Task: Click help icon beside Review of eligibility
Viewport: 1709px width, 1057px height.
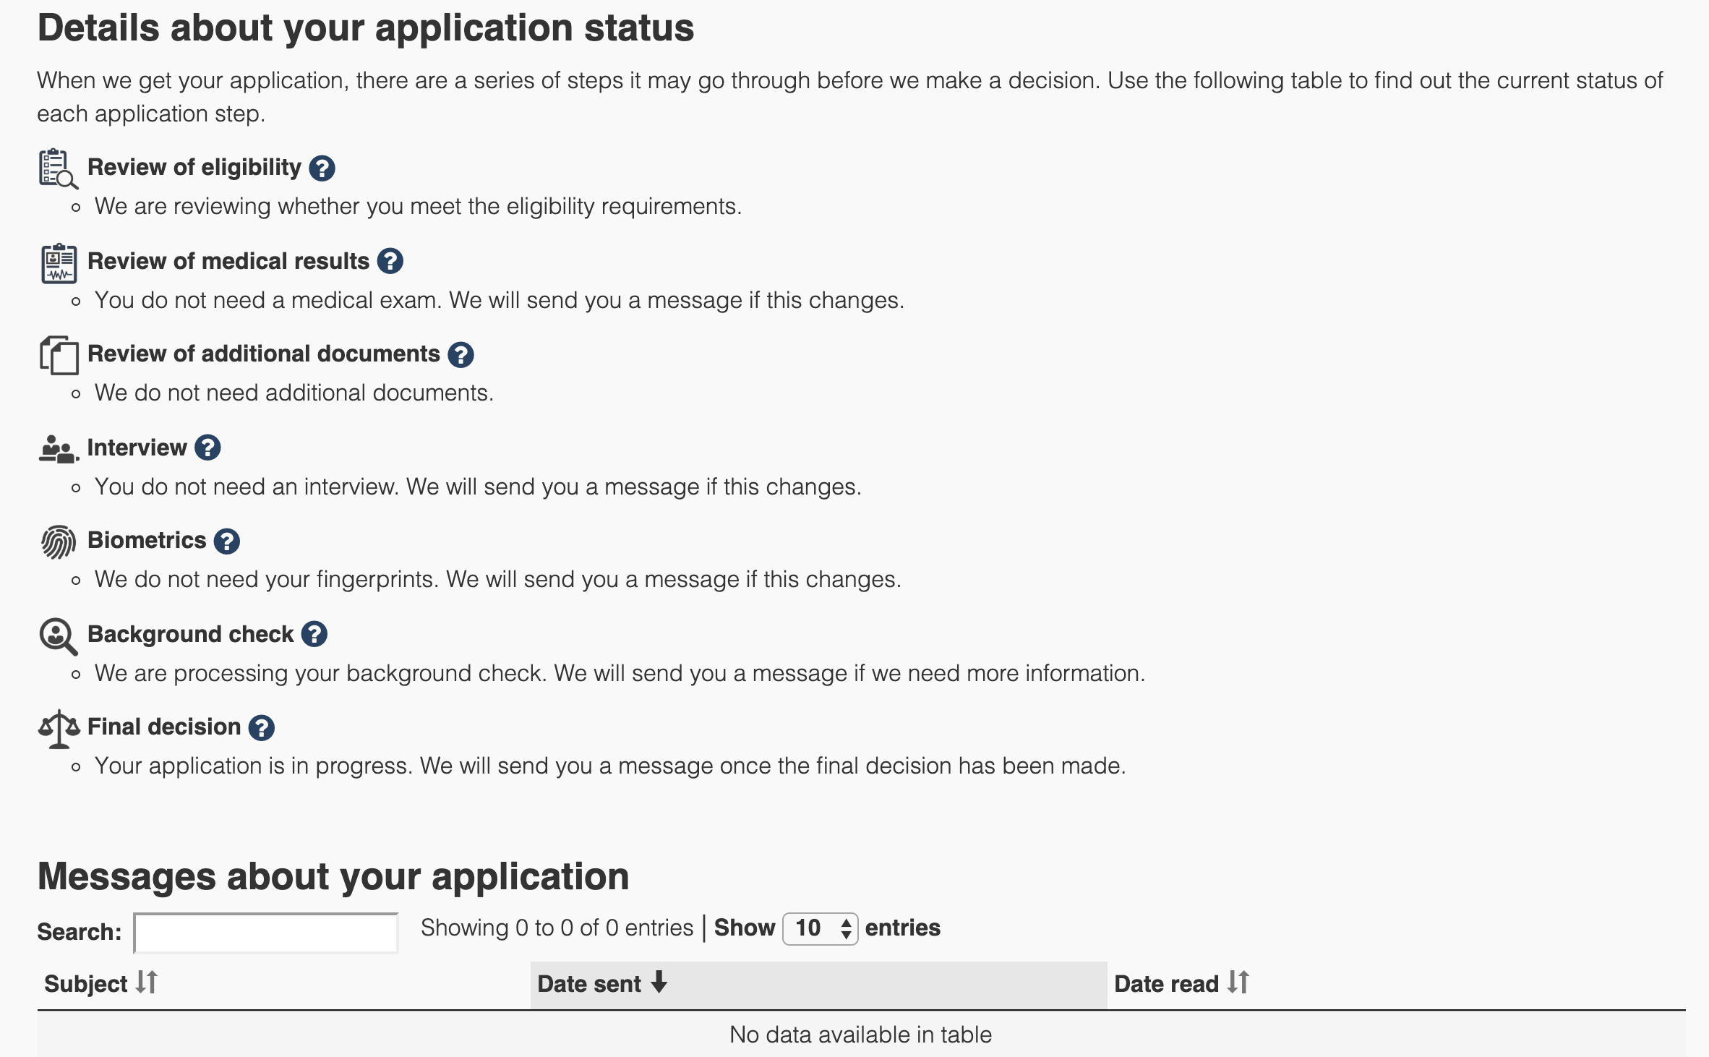Action: (322, 168)
